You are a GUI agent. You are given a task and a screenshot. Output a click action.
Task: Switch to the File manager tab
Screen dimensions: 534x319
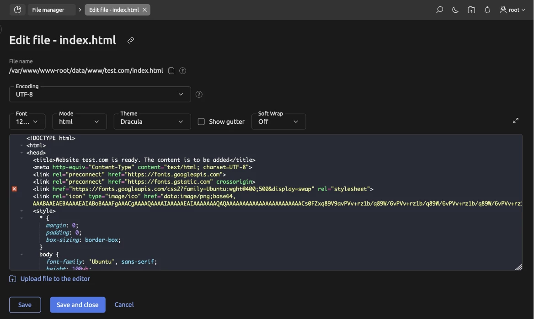click(x=51, y=10)
